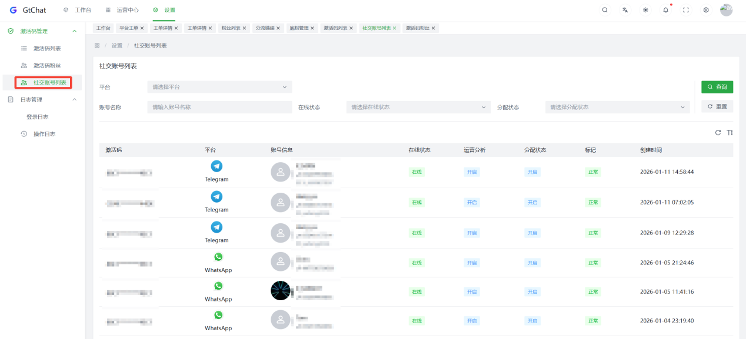Click the Telegram icon in first row
The image size is (746, 339).
point(217,166)
